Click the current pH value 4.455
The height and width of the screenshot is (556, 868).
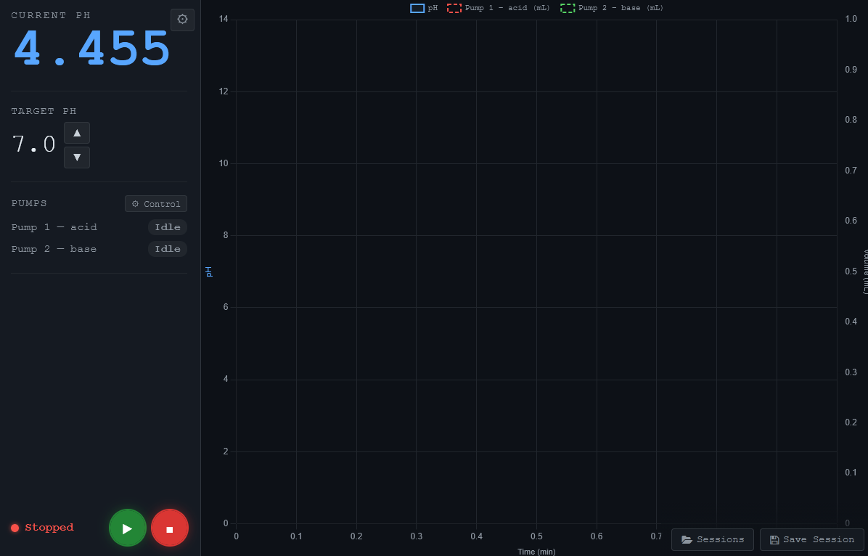tap(91, 49)
